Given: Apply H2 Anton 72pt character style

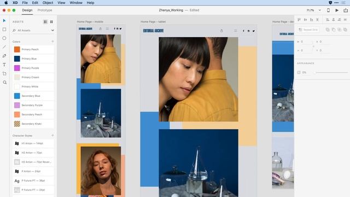Looking at the screenshot, I should click(x=33, y=153).
